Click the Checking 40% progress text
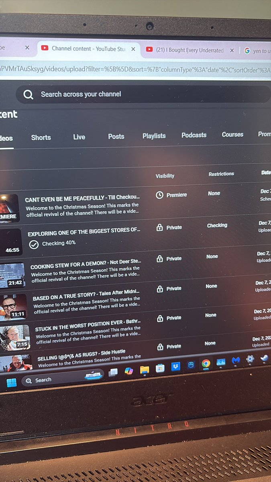The height and width of the screenshot is (482, 271). pos(59,243)
